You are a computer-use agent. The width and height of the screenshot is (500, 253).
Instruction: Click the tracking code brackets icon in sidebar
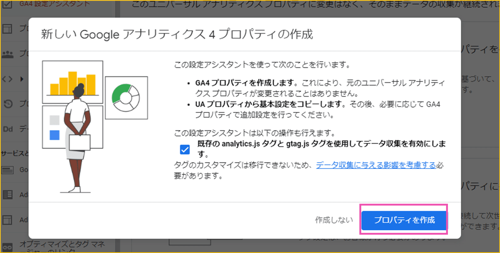click(7, 78)
